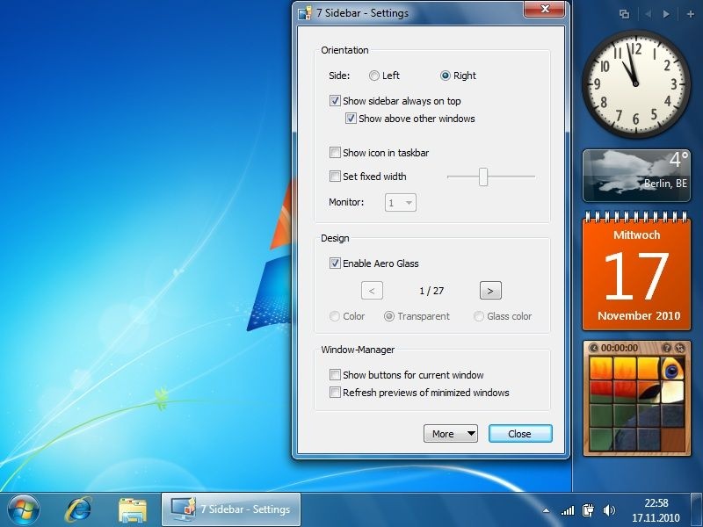Show hidden tray icons arrow
703x527 pixels.
[546, 510]
